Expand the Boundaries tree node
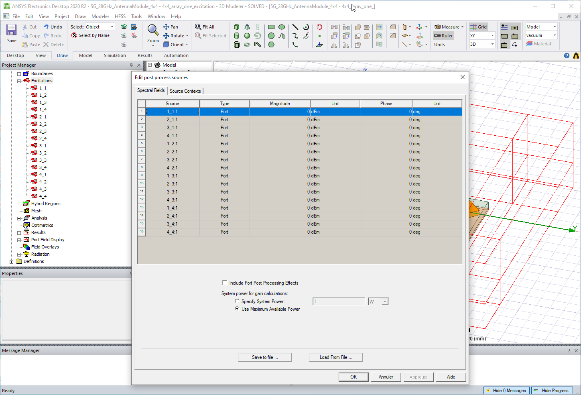The height and width of the screenshot is (395, 581). pos(19,73)
